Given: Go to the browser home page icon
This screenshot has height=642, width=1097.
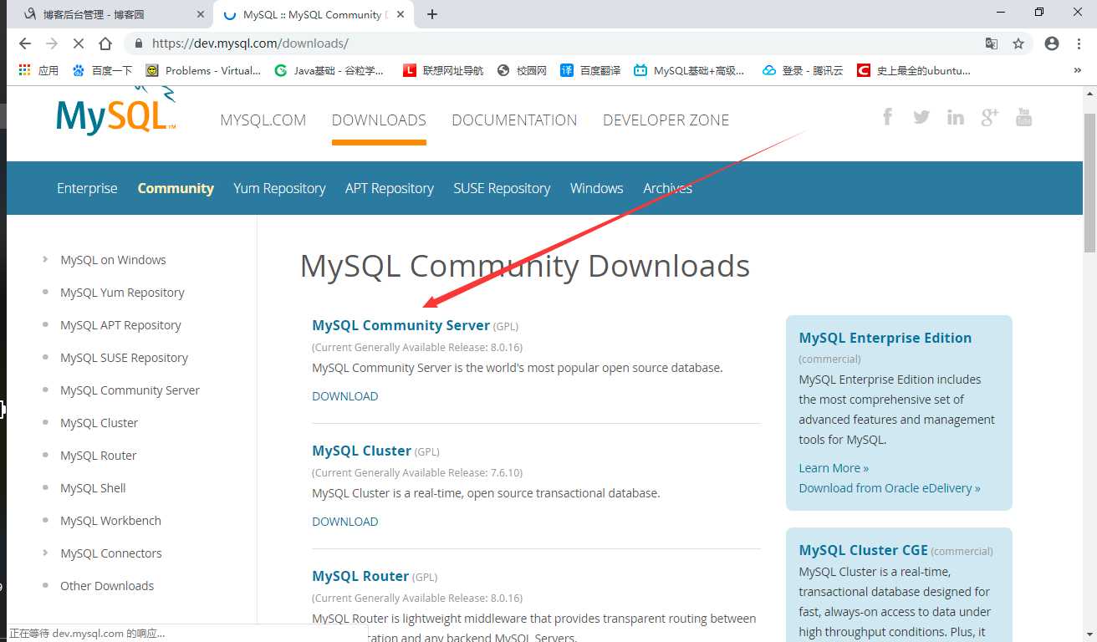Looking at the screenshot, I should point(105,43).
